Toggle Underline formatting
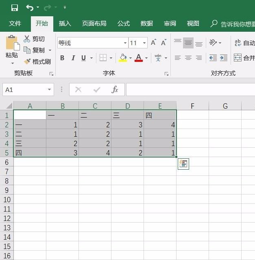This screenshot has height=260, width=255. (x=83, y=58)
